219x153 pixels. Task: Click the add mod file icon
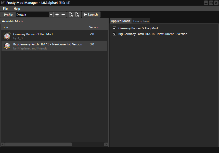tap(71, 15)
